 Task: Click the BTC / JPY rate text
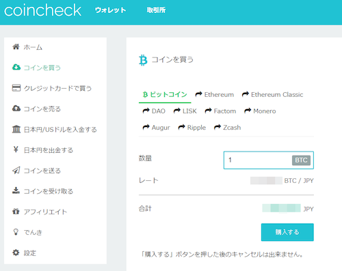tap(299, 181)
